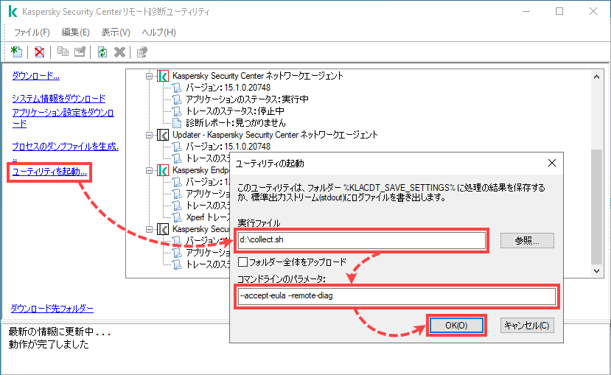Click 動作が完了しました log line
The image size is (611, 375).
[x=49, y=344]
